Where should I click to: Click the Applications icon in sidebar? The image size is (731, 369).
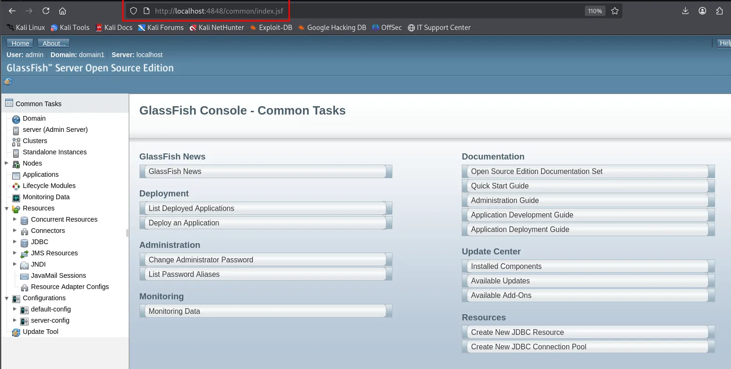coord(16,175)
